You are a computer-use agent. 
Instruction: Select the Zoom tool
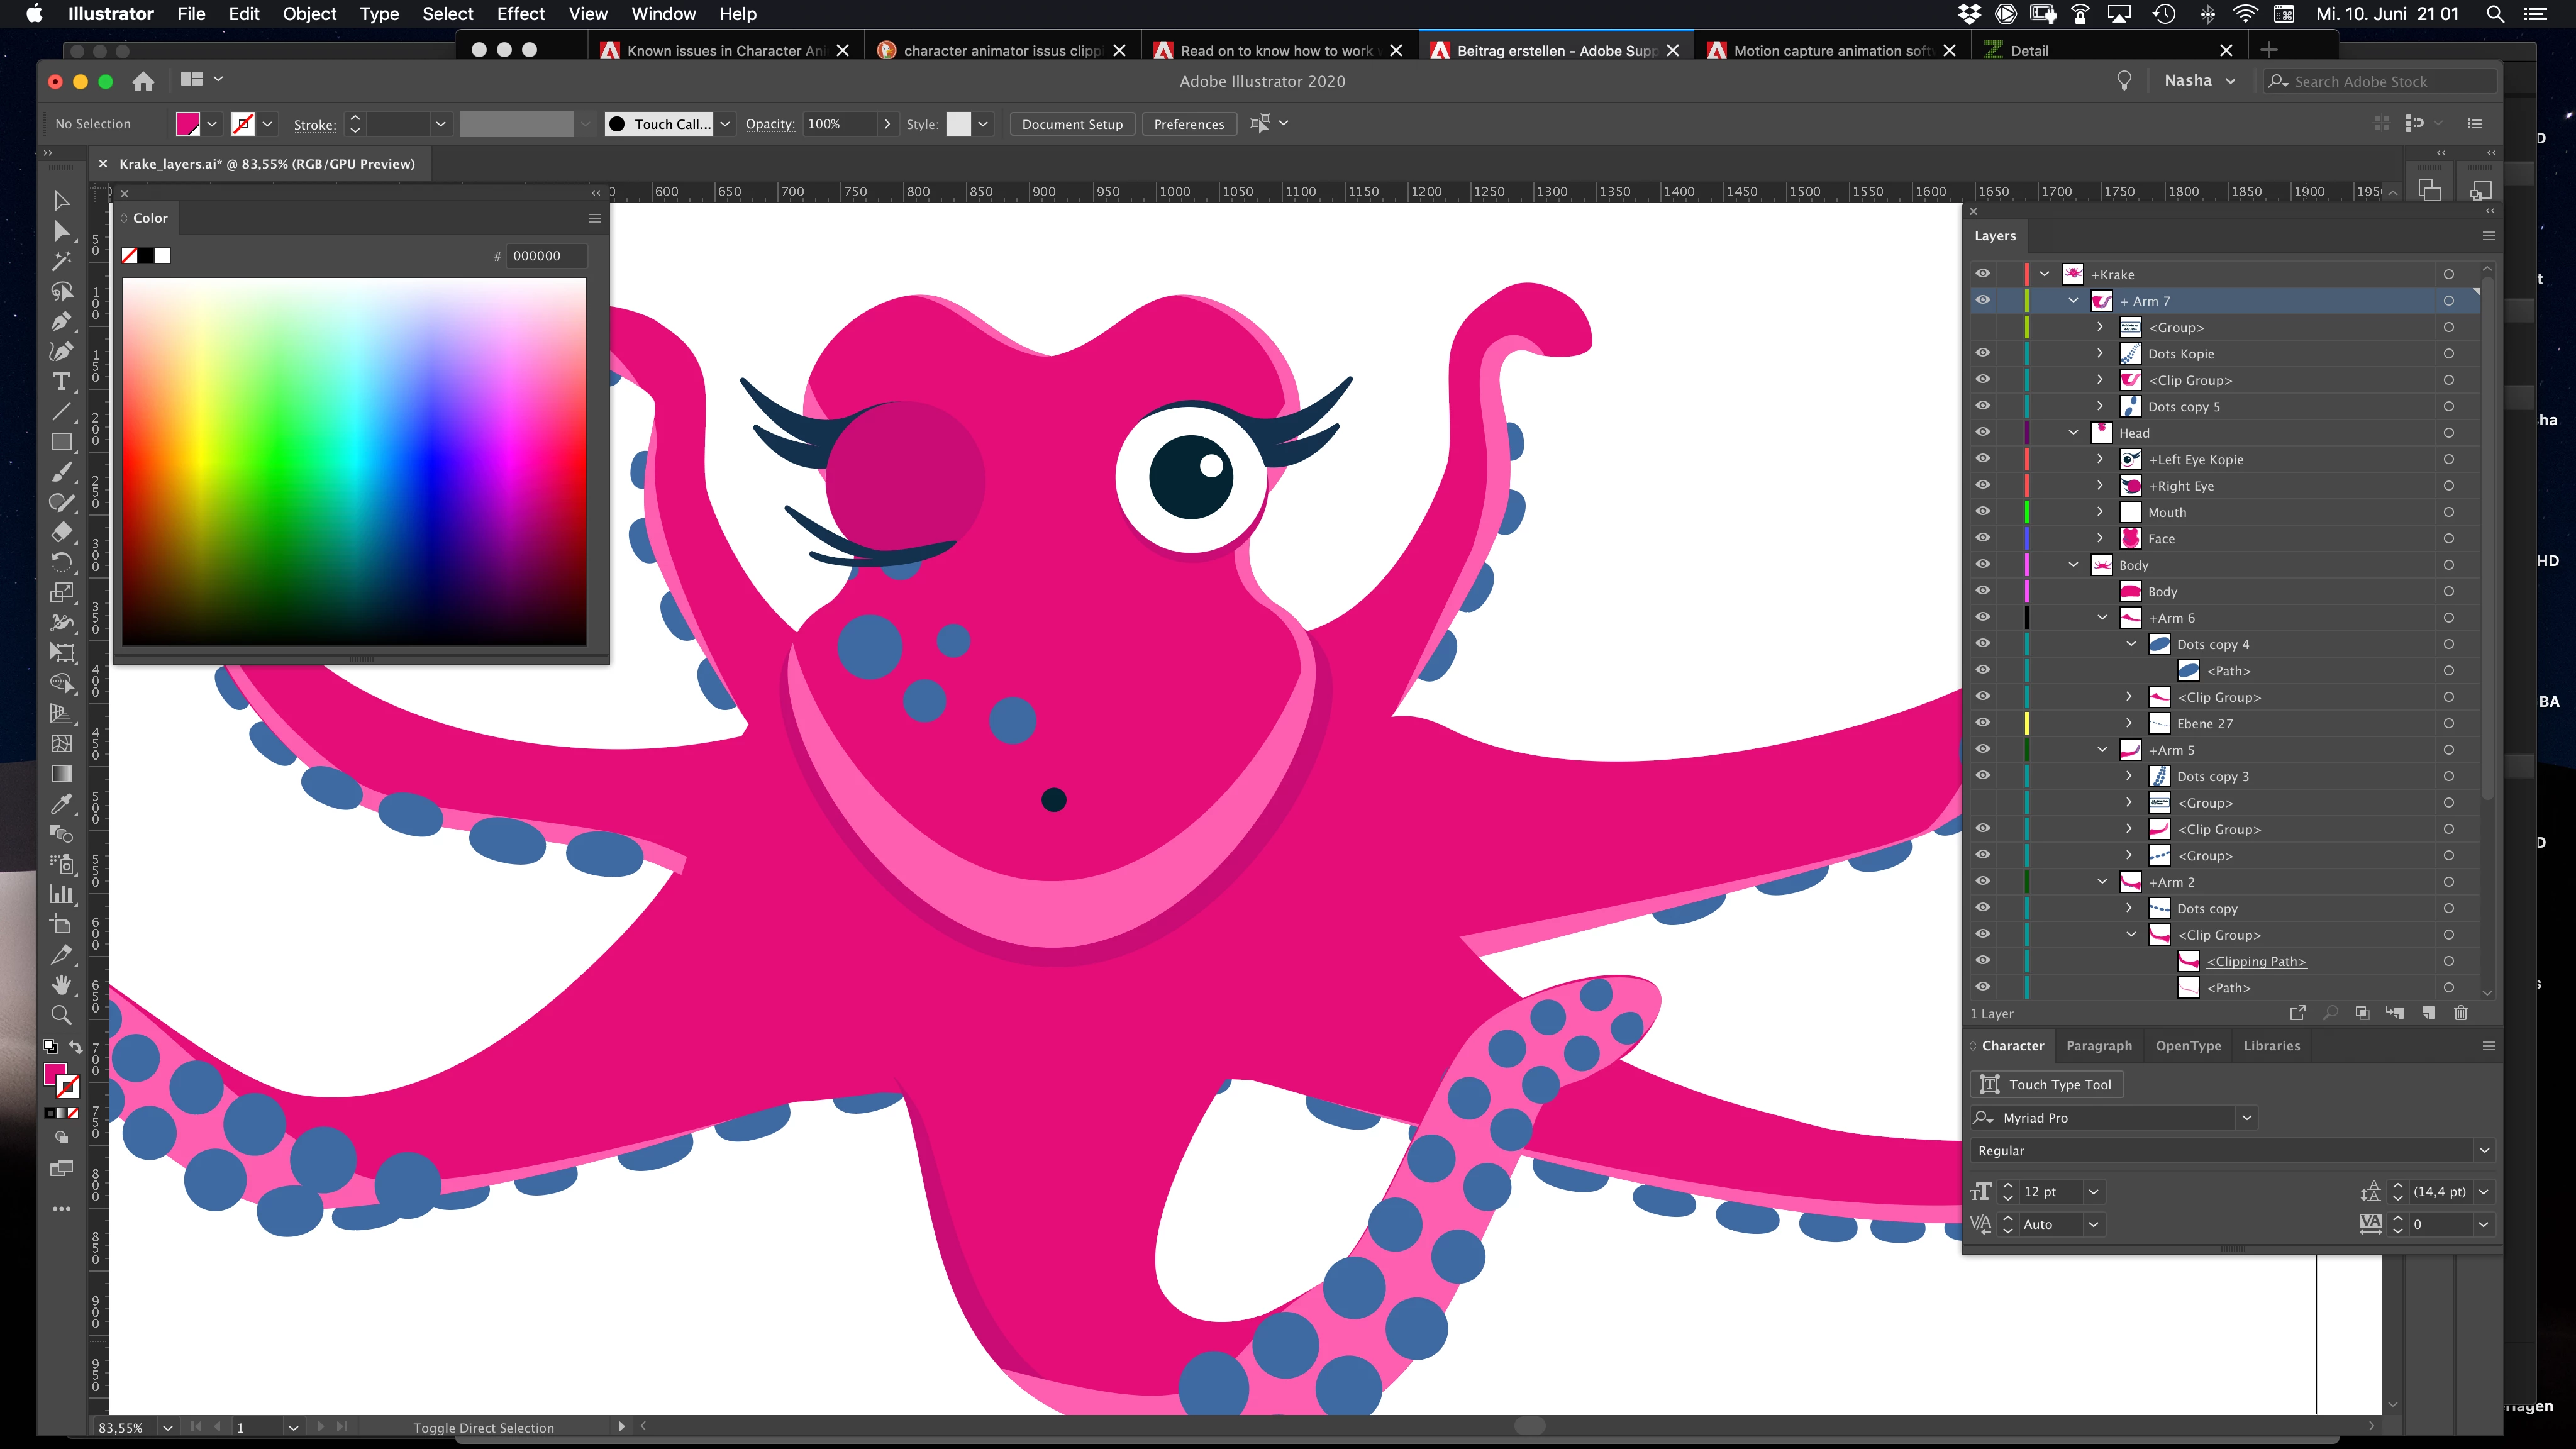click(61, 1015)
